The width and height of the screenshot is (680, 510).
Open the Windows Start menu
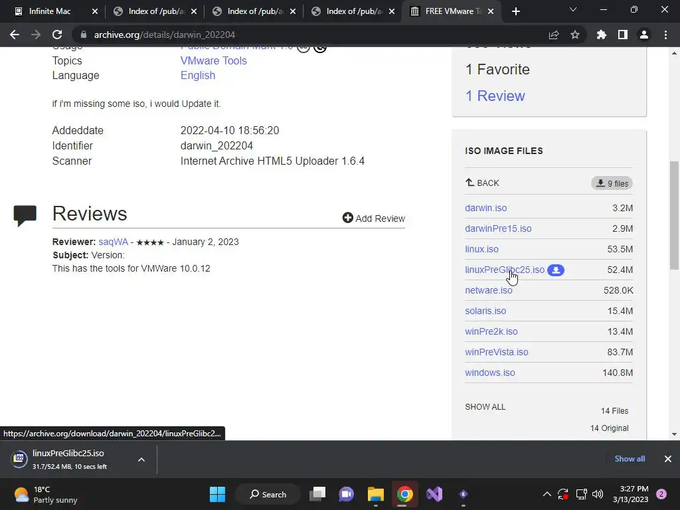coord(217,494)
